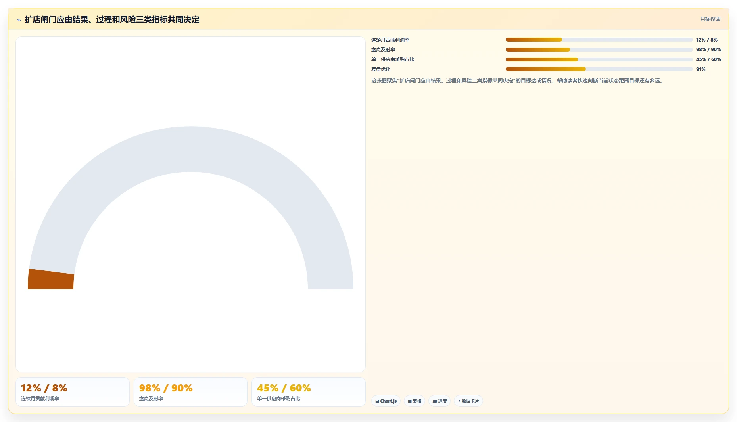Click the 单一供应商采购占比 progress bar

[x=599, y=59]
